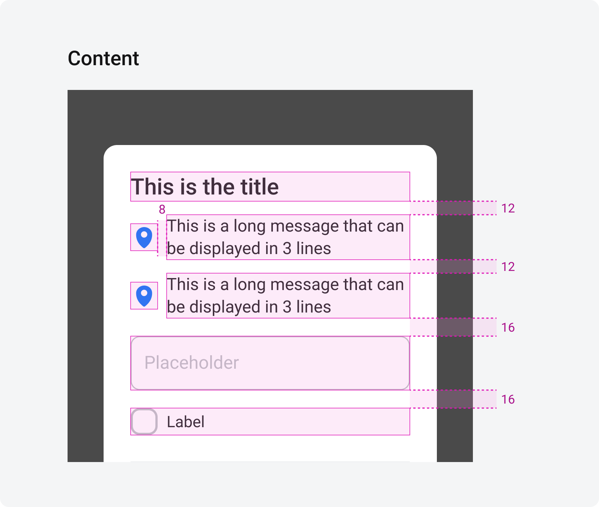Click the "12" spacing value below the title
The image size is (599, 507).
508,208
